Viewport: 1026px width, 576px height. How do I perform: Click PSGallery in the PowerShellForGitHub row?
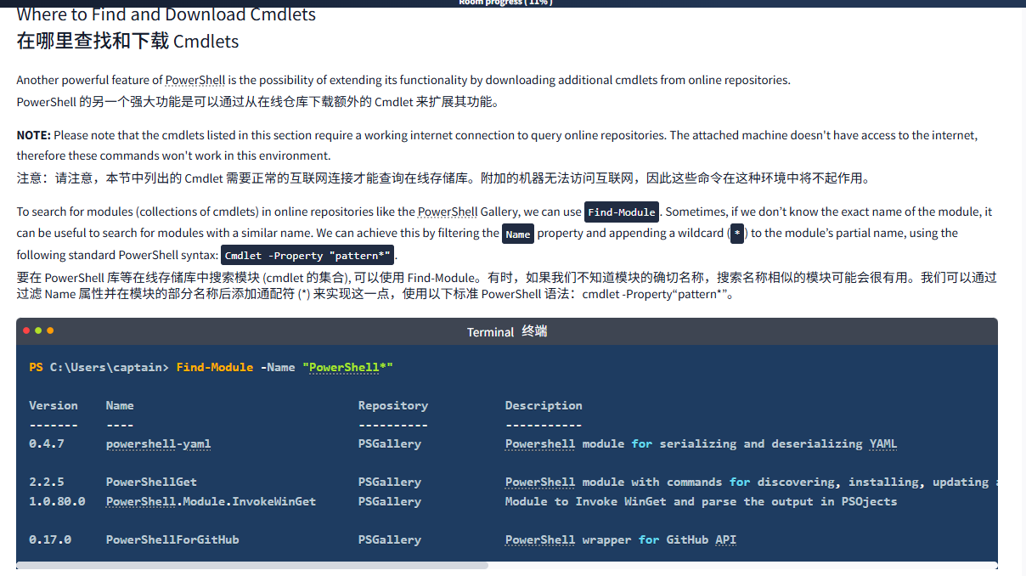click(390, 539)
